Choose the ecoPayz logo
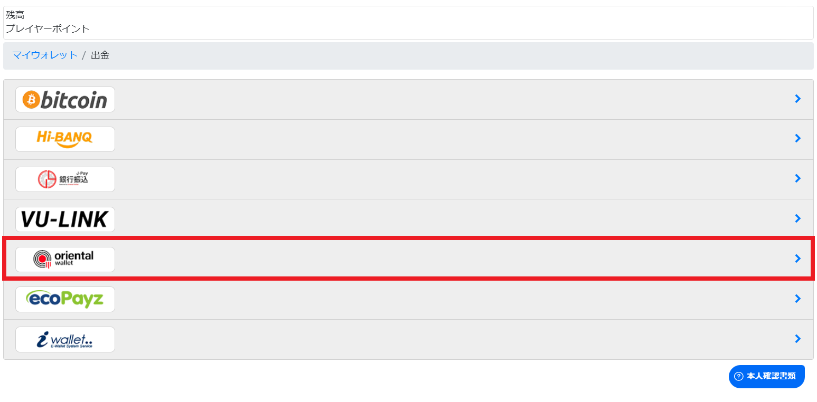The width and height of the screenshot is (817, 402). (65, 299)
